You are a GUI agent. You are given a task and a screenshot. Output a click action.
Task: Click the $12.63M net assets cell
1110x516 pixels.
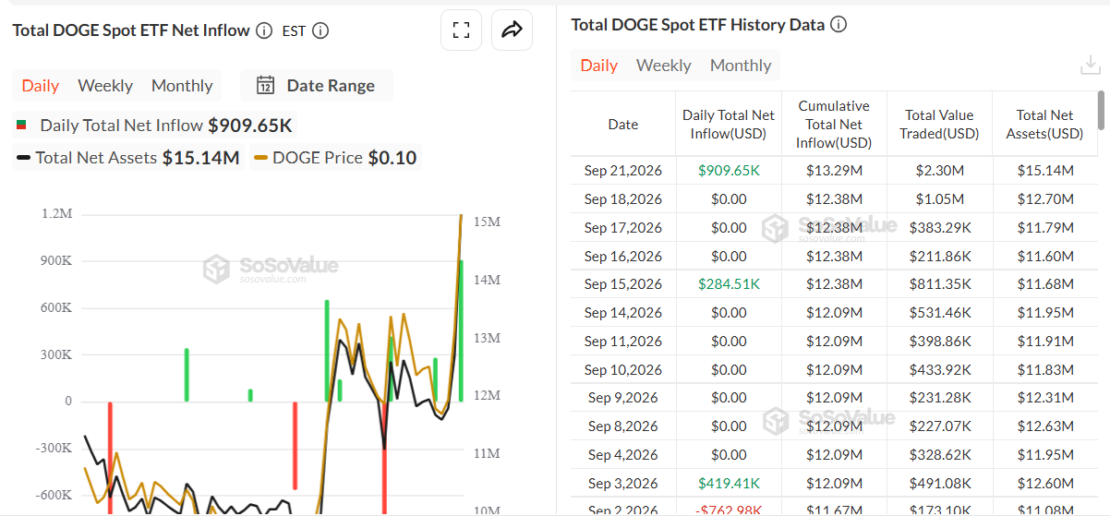pos(1044,426)
